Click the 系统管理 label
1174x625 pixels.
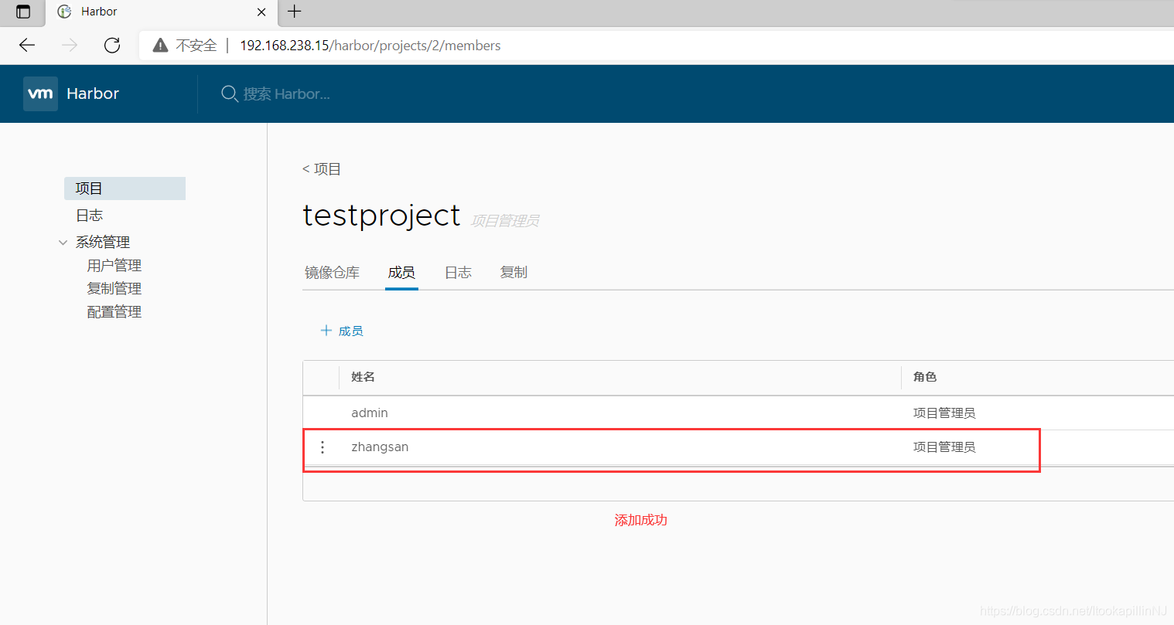pyautogui.click(x=103, y=243)
